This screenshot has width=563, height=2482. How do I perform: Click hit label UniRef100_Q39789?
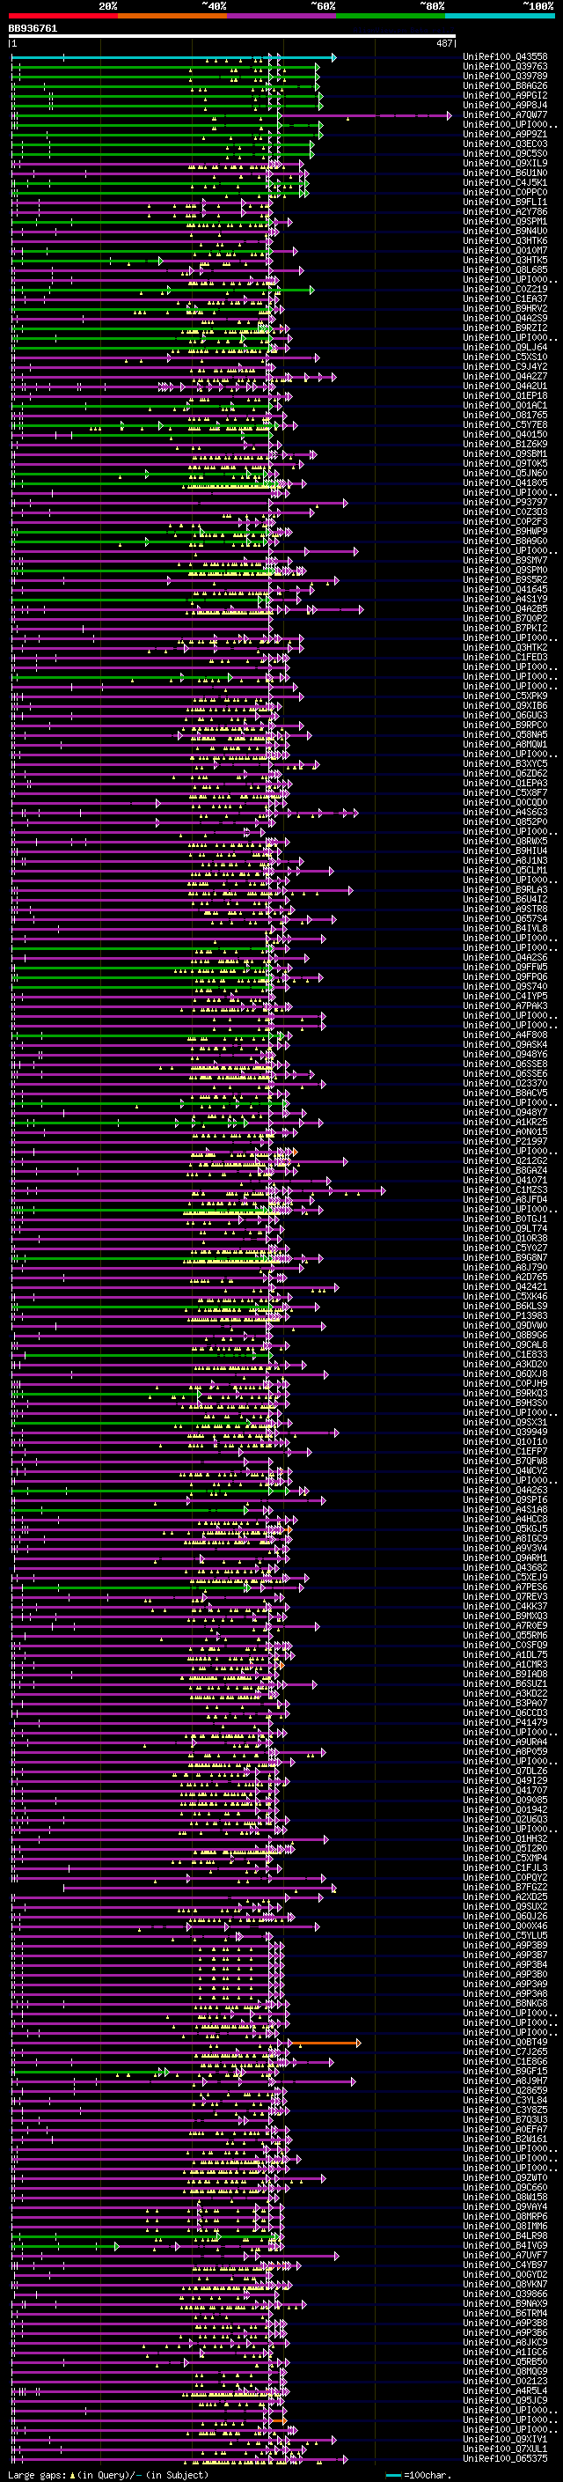point(505,76)
